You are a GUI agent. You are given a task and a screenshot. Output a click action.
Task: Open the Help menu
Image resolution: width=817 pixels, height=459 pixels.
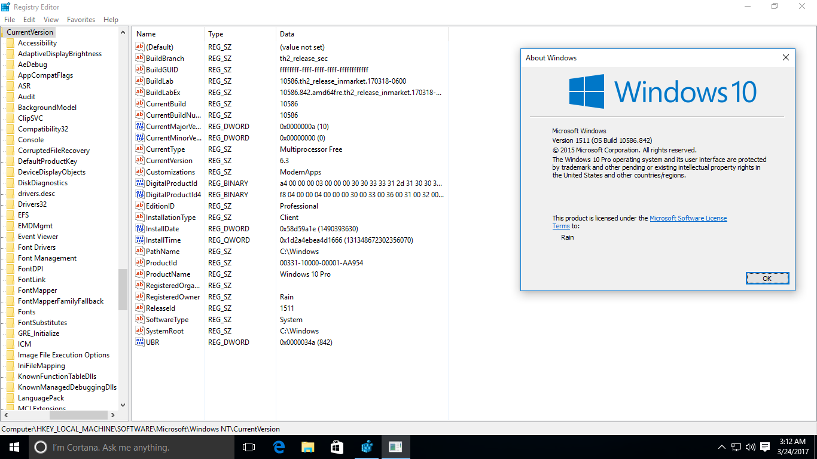click(111, 20)
